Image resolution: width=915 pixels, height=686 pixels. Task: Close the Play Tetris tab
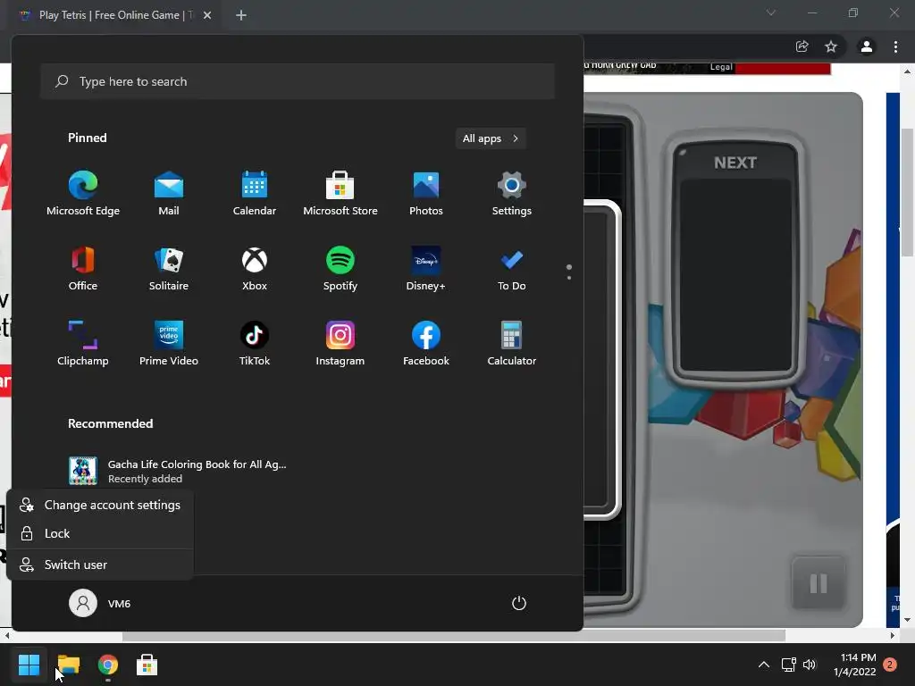coord(207,15)
